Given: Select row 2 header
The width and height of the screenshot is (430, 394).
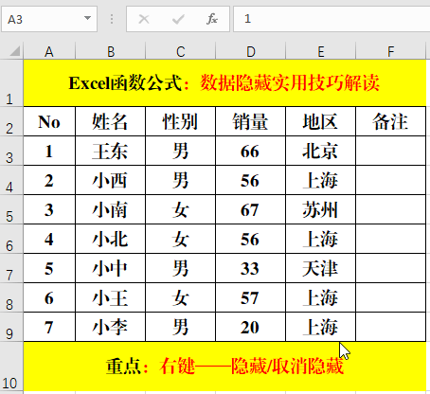Looking at the screenshot, I should coord(11,121).
